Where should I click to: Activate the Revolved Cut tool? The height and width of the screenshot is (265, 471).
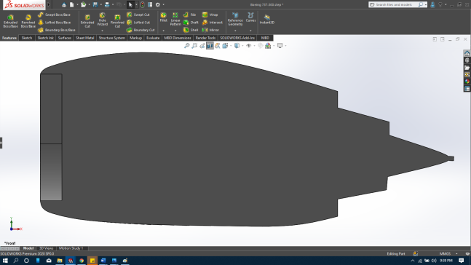pos(117,21)
